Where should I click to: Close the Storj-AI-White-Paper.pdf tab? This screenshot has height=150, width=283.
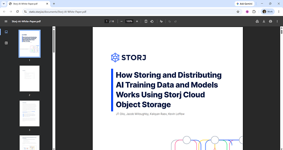47,4
